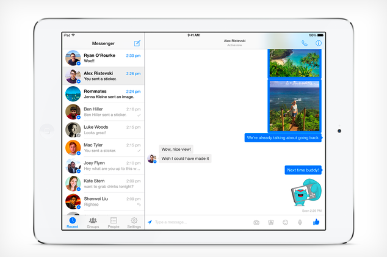Open the photo gallery picker icon
The width and height of the screenshot is (387, 257).
(271, 222)
